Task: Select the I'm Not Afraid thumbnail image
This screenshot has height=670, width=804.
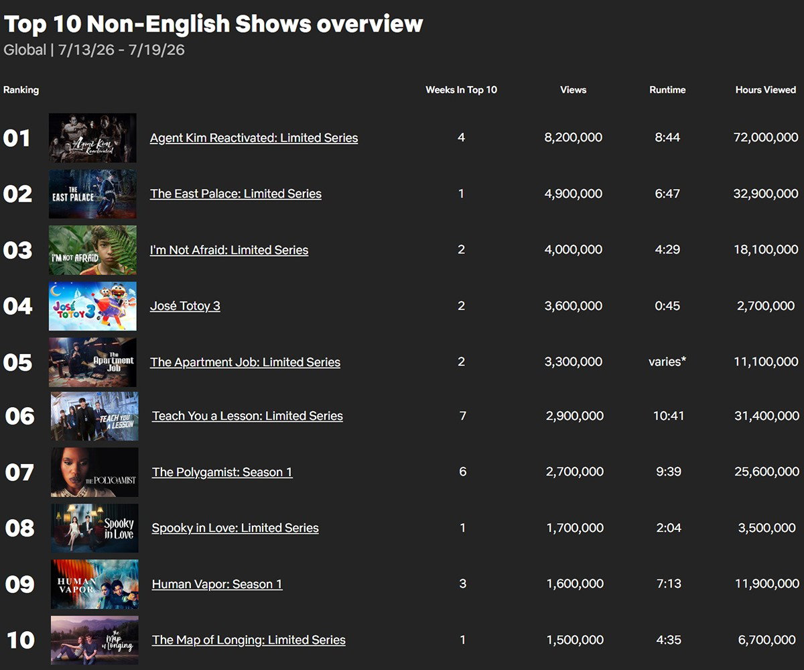Action: pyautogui.click(x=92, y=250)
